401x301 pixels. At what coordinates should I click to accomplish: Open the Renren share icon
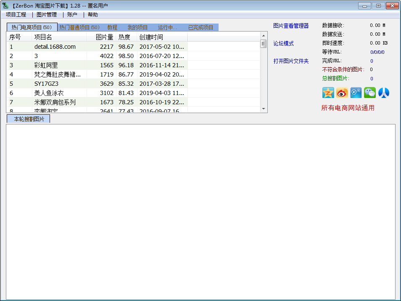click(384, 92)
